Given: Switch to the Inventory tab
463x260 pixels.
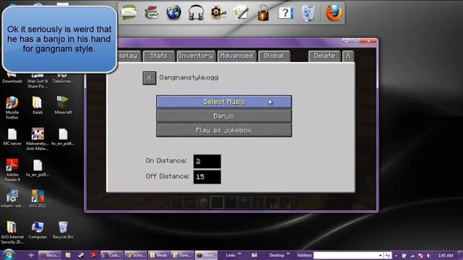Looking at the screenshot, I should point(196,56).
